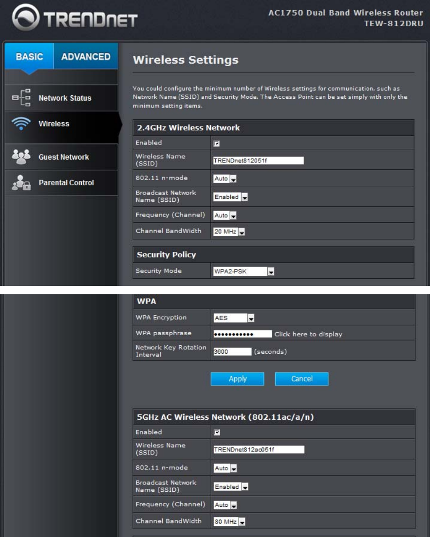Click the Cancel button
430x537 pixels.
301,379
